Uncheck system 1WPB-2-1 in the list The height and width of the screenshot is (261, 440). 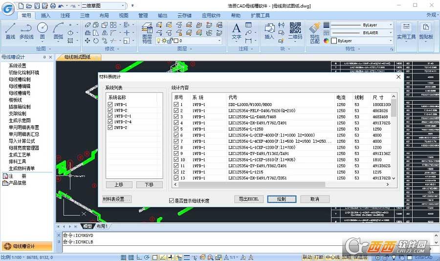click(x=110, y=116)
